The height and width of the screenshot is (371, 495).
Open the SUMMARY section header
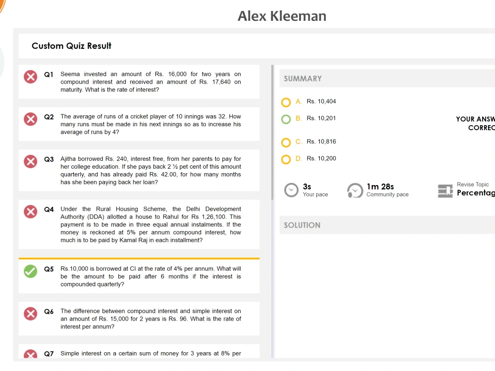point(387,79)
